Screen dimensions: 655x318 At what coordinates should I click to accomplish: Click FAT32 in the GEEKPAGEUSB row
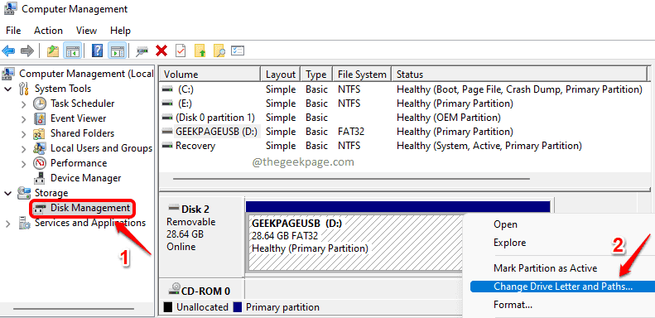point(351,132)
